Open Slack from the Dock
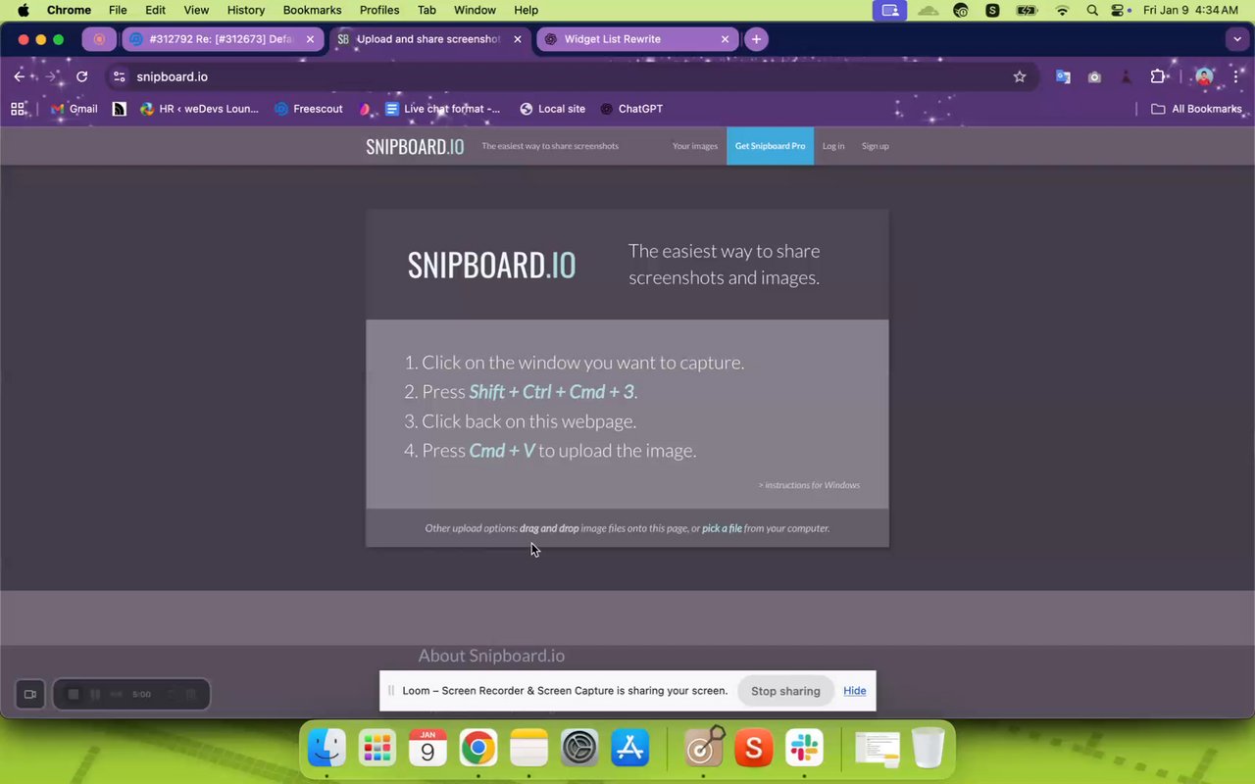Viewport: 1255px width, 784px height. (804, 749)
